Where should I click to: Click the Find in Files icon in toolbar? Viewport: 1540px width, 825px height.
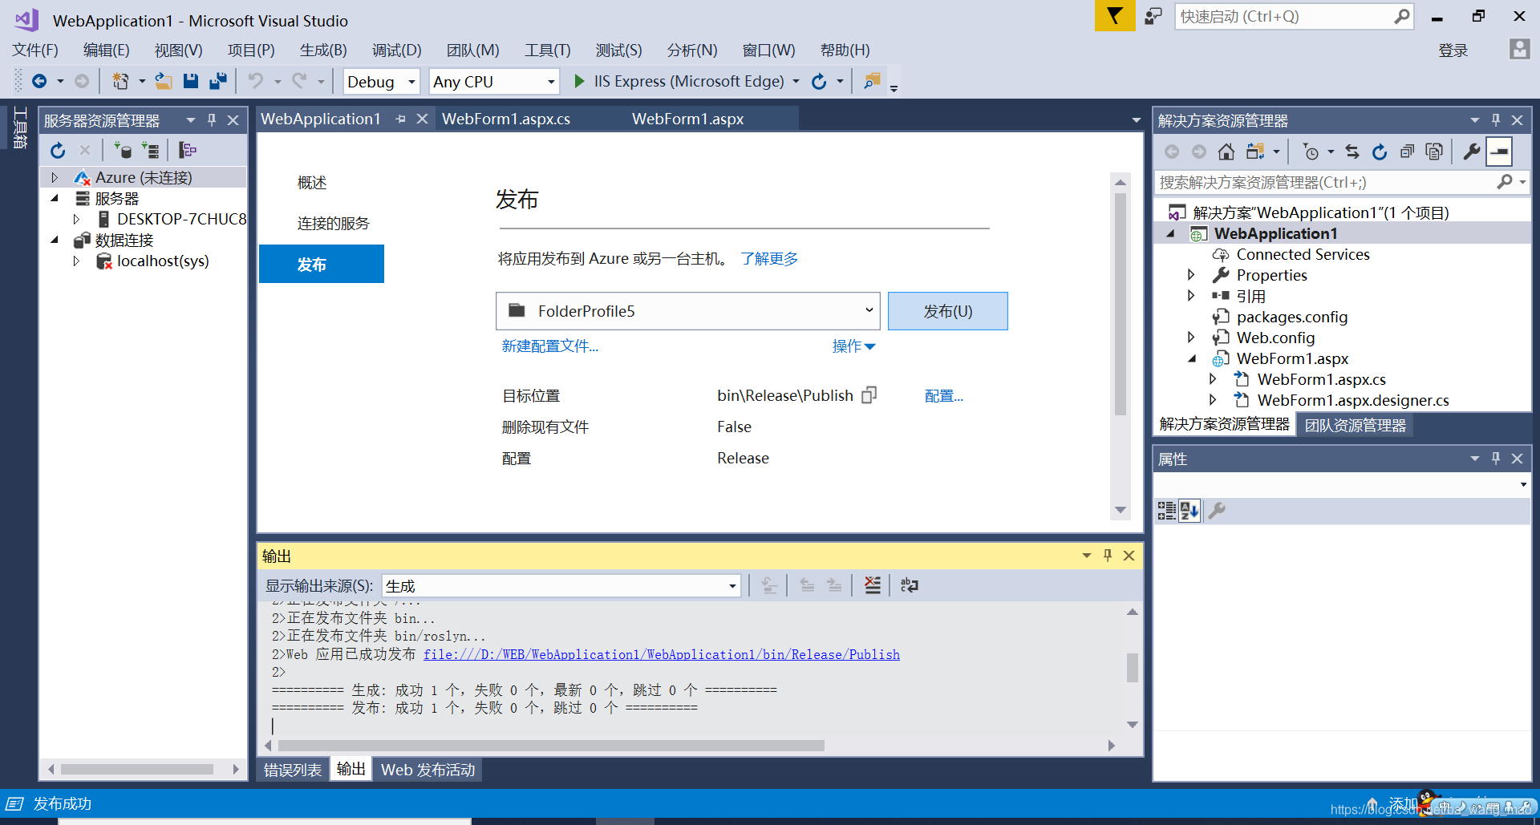coord(872,81)
